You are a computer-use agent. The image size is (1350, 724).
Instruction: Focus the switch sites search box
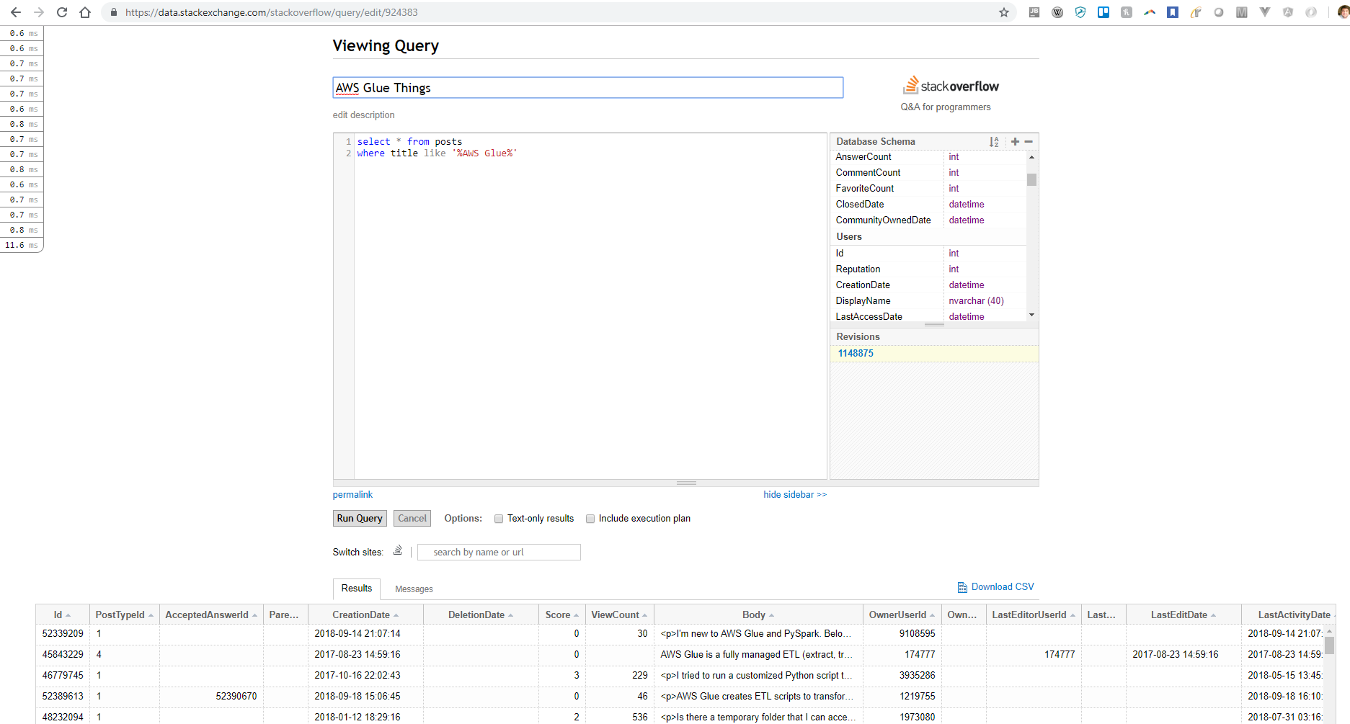pos(499,553)
